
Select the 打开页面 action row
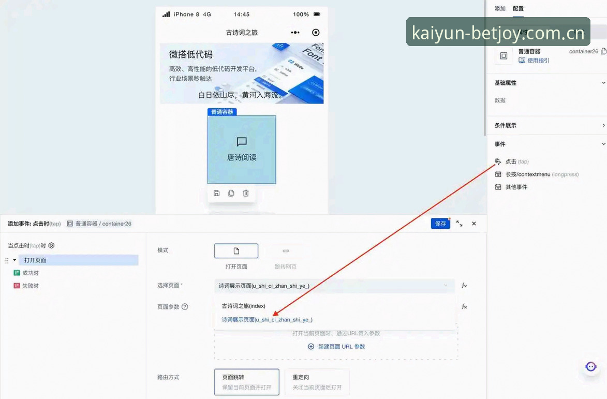coord(79,260)
